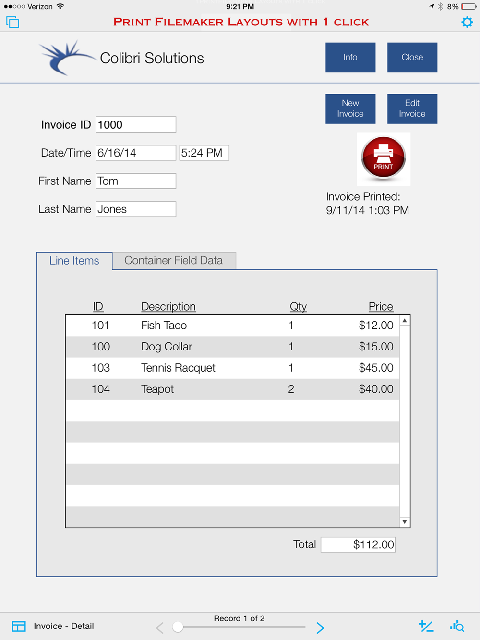Screen dimensions: 480x640
Task: Click ID 100 cell
Action: (100, 347)
